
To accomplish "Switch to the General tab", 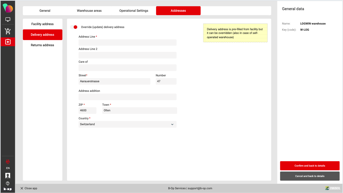I will point(45,11).
